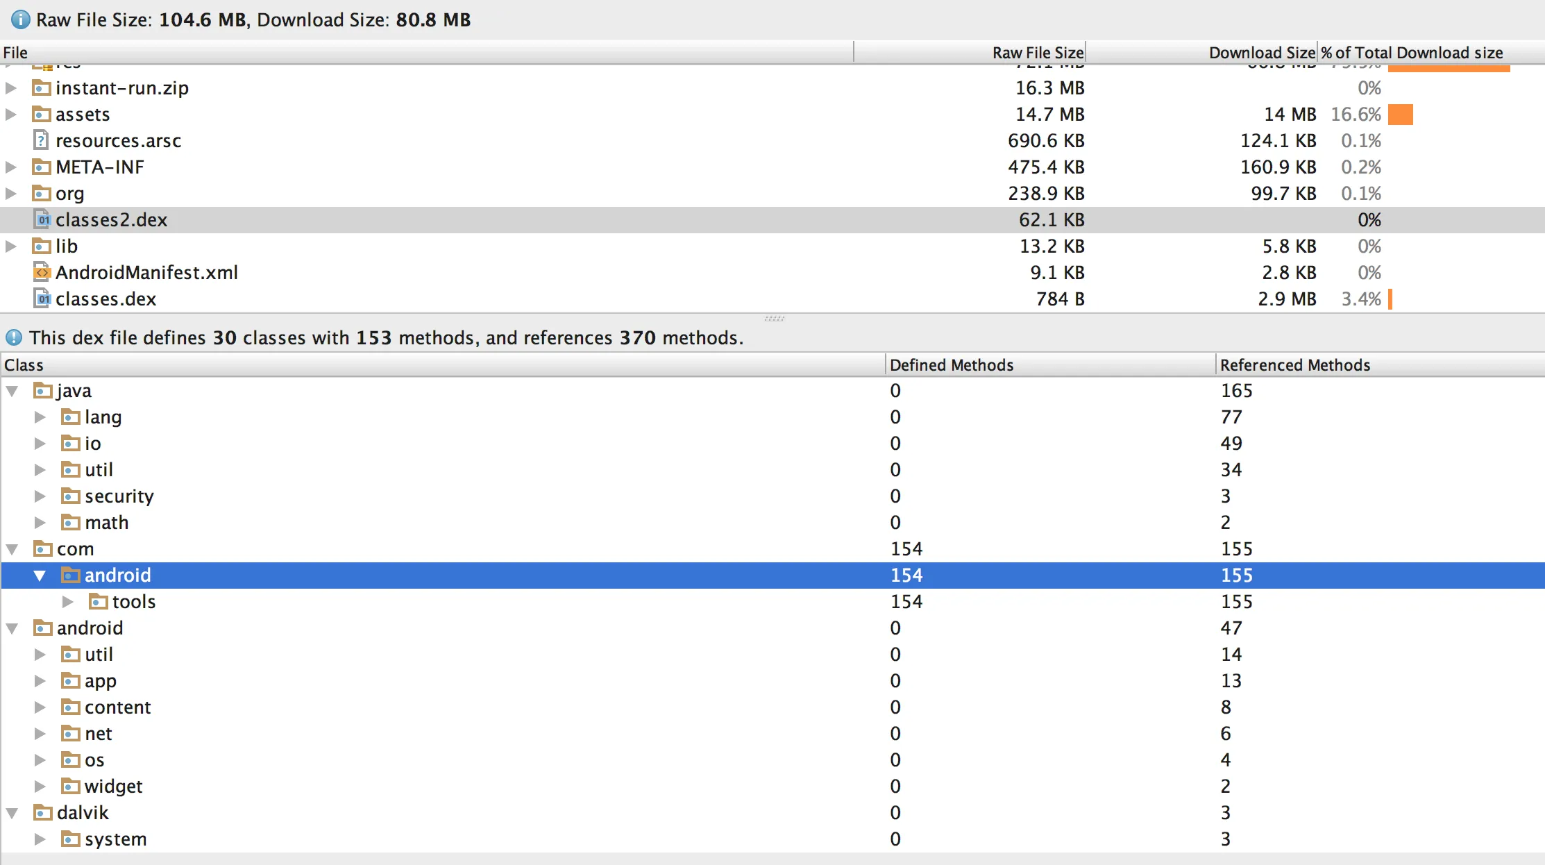Click the raw file size info icon
This screenshot has width=1545, height=865.
20,19
